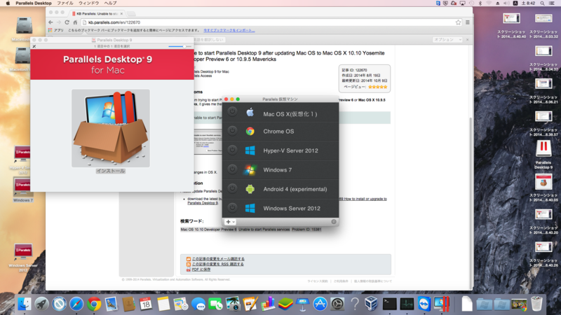The height and width of the screenshot is (315, 561).
Task: Click subscribe to article changes by email link
Action: 218,259
